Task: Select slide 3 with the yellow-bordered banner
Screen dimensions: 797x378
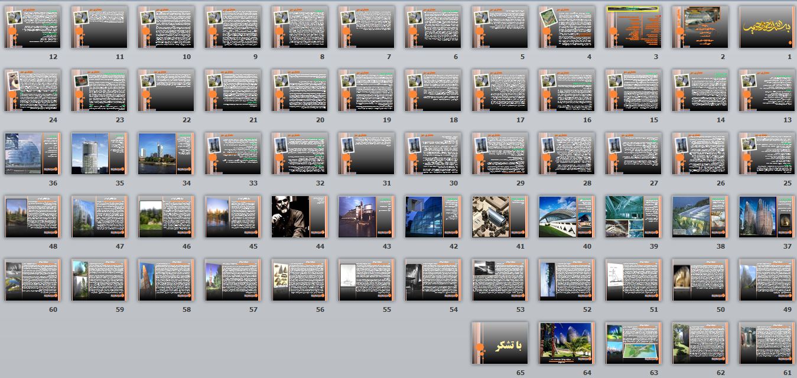Action: click(633, 27)
